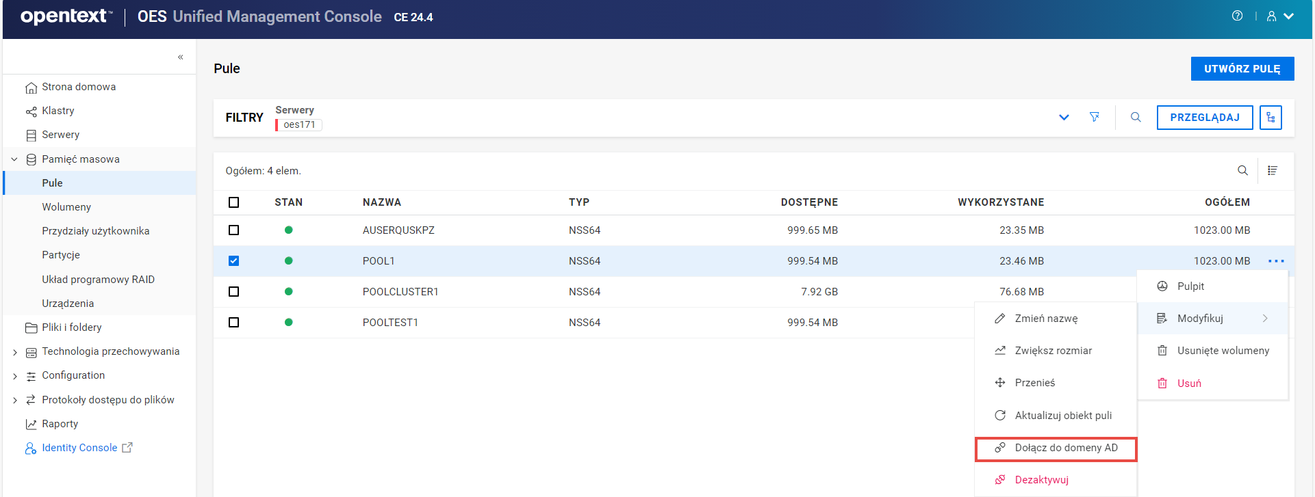
Task: Check the POOLCLUSTER1 row checkbox
Action: point(234,291)
